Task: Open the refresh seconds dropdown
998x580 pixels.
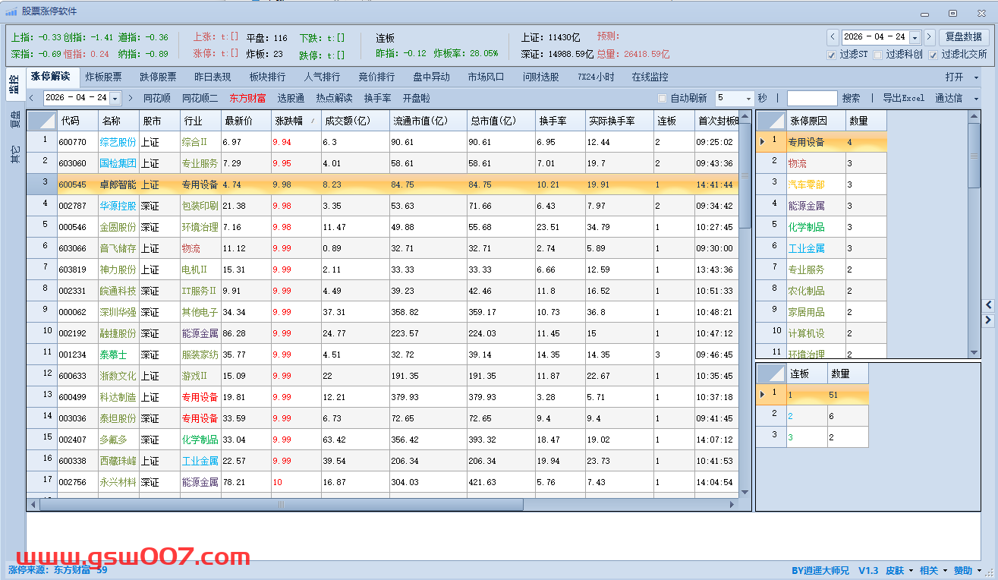Action: click(x=748, y=99)
